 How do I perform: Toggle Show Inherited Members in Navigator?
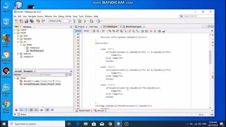(16, 110)
